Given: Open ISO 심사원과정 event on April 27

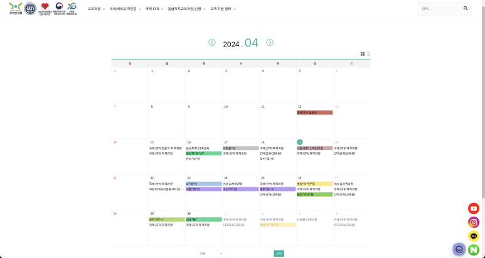Looking at the screenshot, I should pos(343,184).
